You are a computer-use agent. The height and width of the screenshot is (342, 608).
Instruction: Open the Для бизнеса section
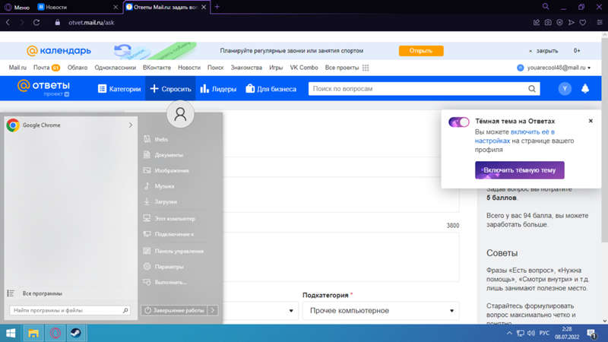pos(271,89)
